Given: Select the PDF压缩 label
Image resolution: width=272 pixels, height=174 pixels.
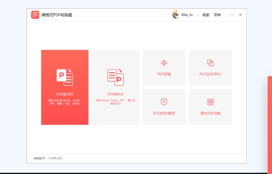Looking at the screenshot, I should tap(164, 74).
